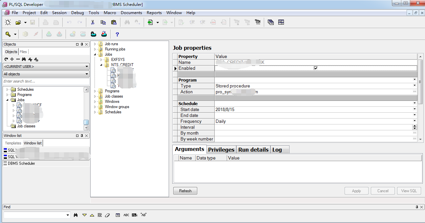Switch to the Privileges tab
The image size is (425, 223).
221,150
